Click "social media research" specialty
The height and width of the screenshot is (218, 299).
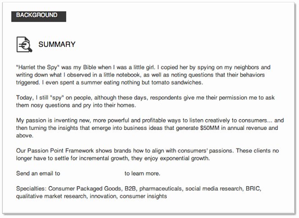point(214,188)
